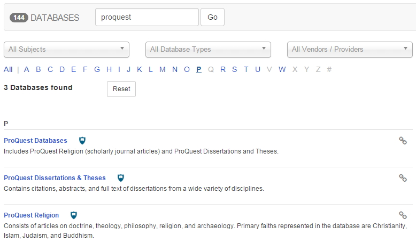Filter databases by letter T
Image resolution: width=416 pixels, height=242 pixels.
(246, 69)
